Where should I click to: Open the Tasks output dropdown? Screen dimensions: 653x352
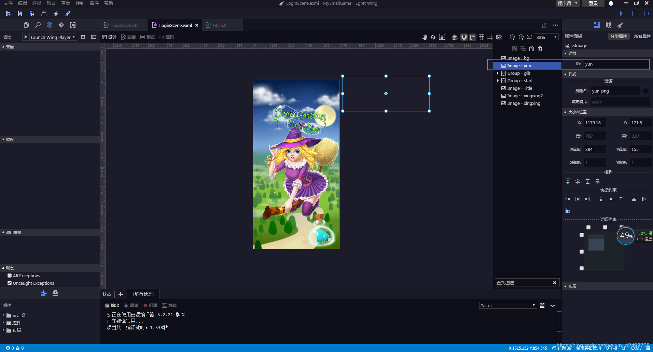(508, 306)
